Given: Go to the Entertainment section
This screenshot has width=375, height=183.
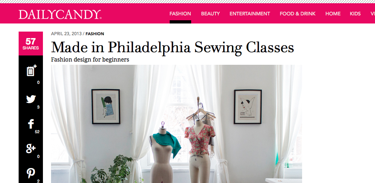Looking at the screenshot, I should tap(250, 14).
